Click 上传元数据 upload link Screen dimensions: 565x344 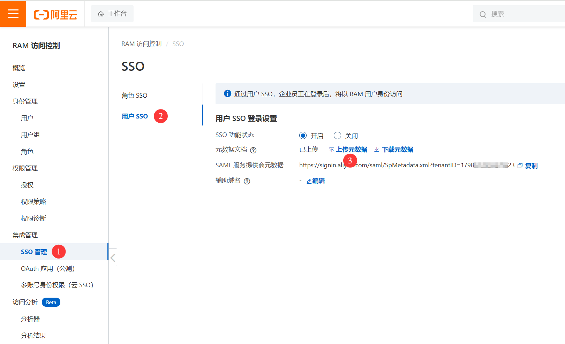(351, 150)
